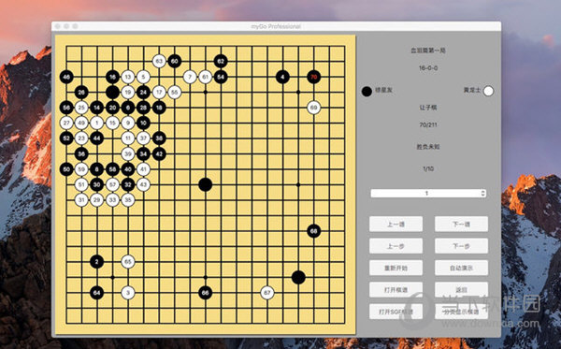561x349 pixels.
Task: Click white stone 7 on the board
Action: (x=190, y=77)
